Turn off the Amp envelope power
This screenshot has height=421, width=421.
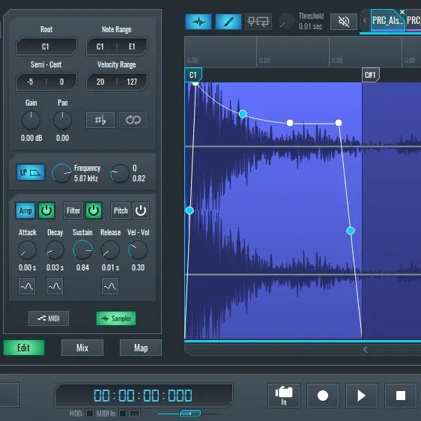point(46,210)
